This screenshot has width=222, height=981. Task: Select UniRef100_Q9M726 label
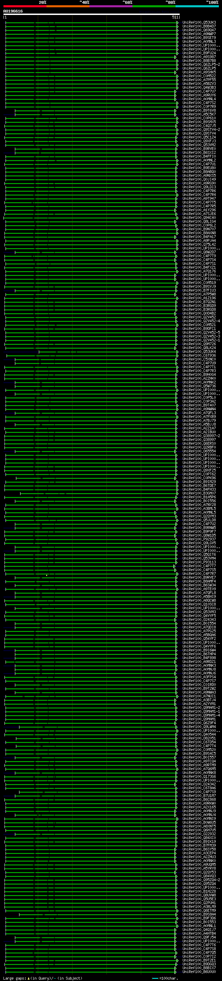coord(199,344)
